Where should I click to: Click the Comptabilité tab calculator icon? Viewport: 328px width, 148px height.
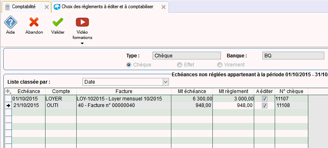pos(7,7)
